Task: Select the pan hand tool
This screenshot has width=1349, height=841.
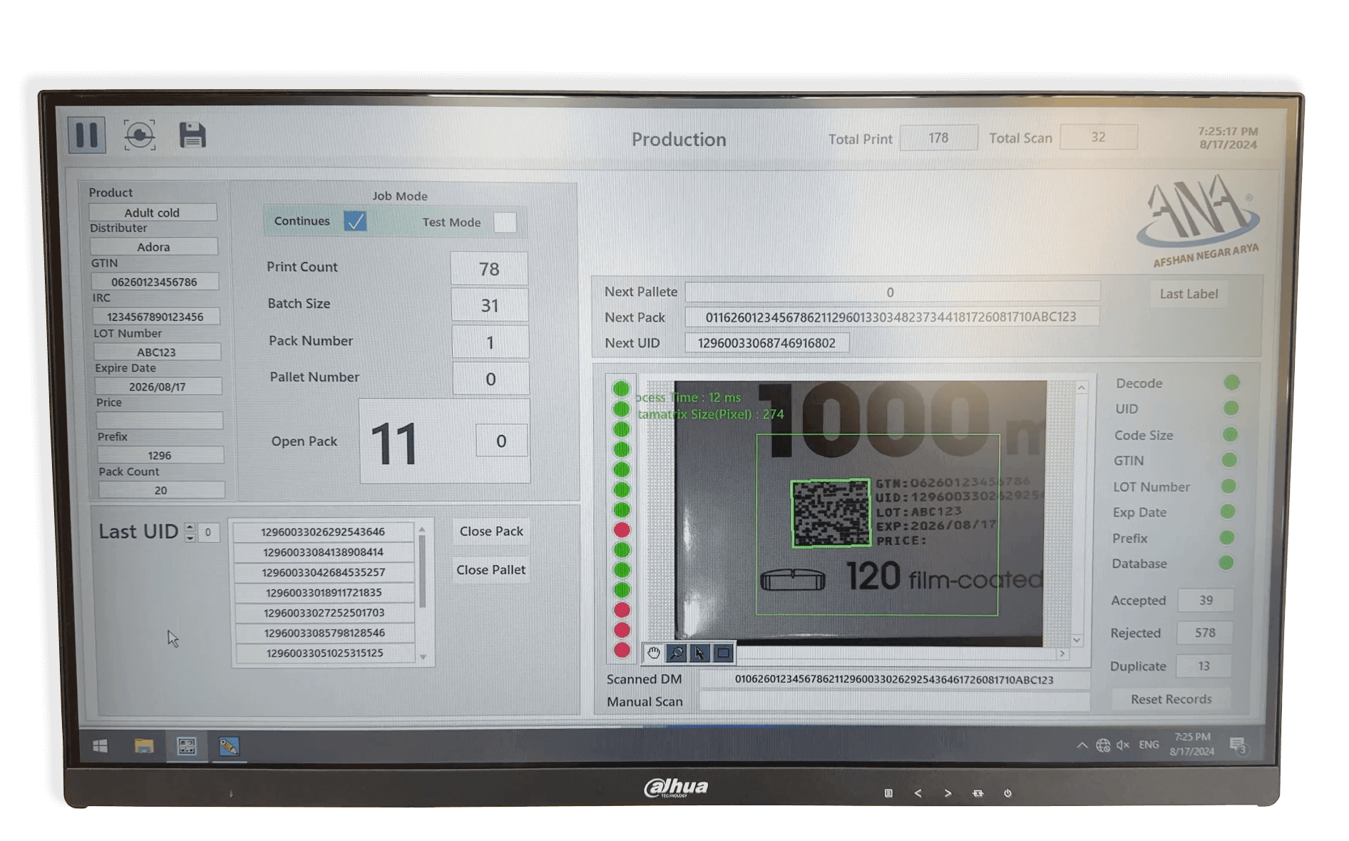Action: 653,653
